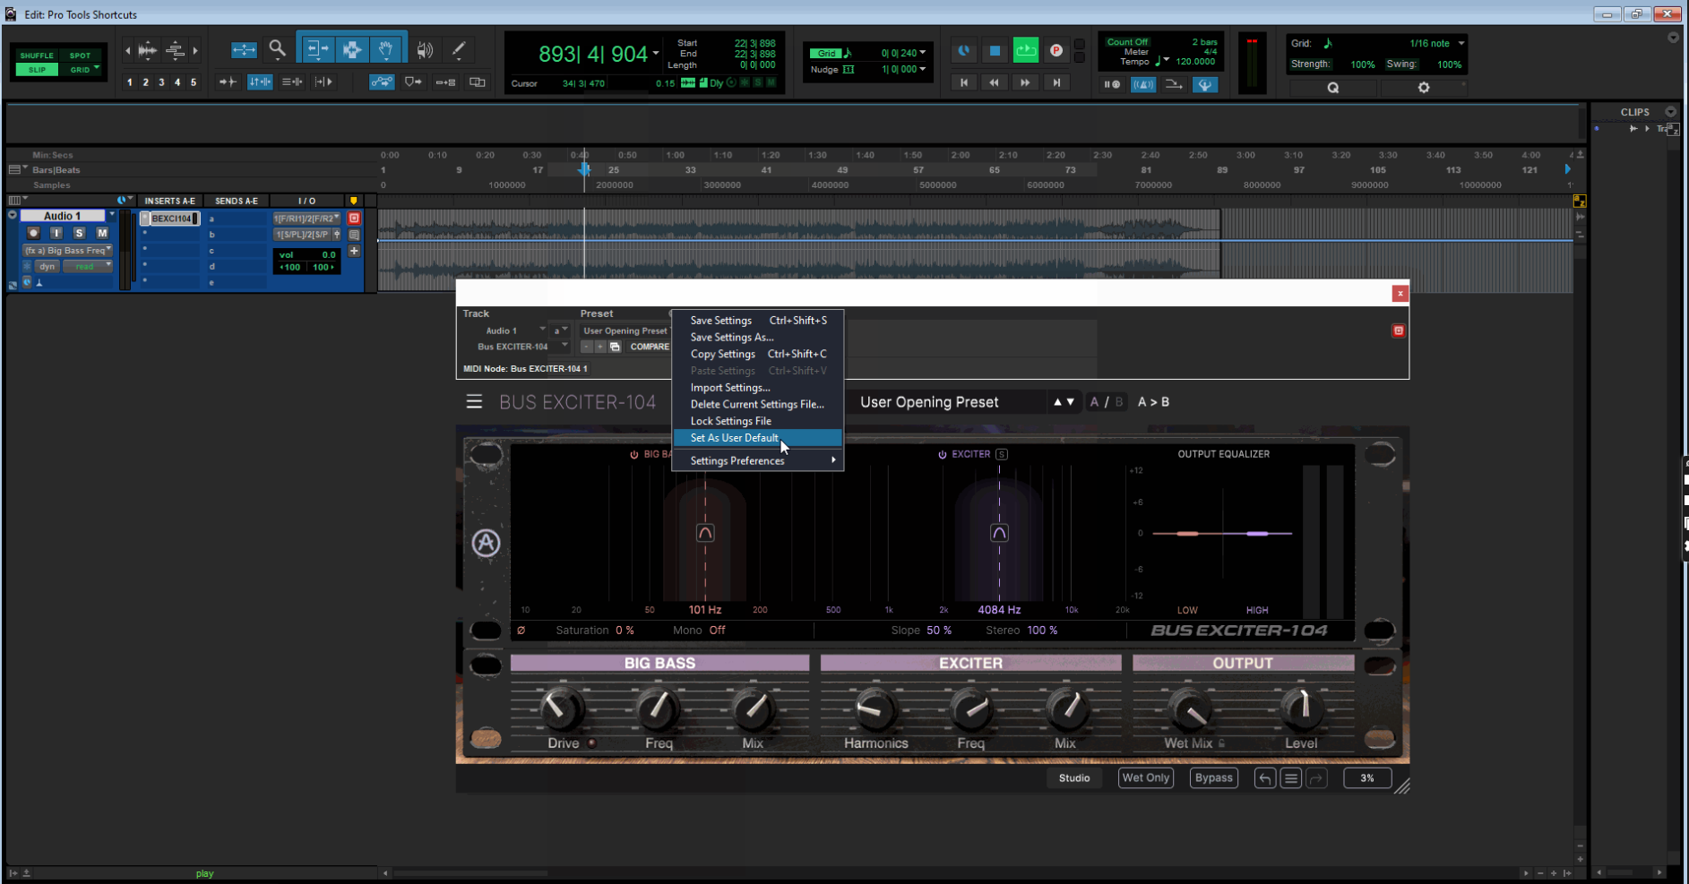The width and height of the screenshot is (1689, 884).
Task: Open Settings Preferences submenu
Action: (758, 461)
